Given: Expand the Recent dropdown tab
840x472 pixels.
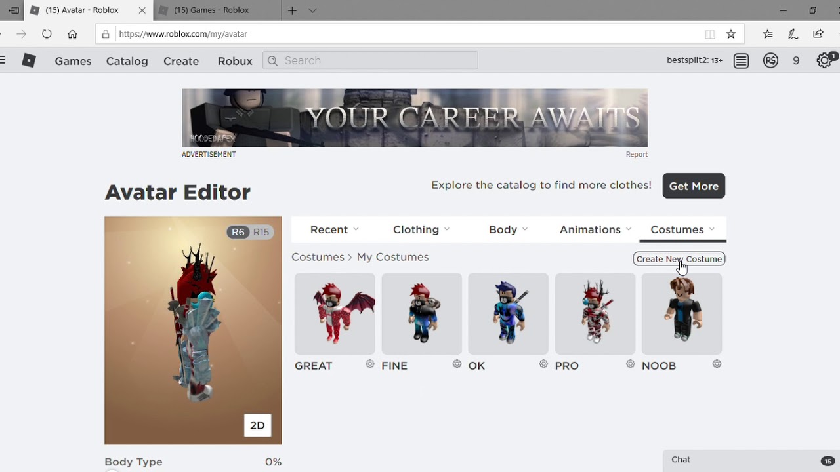Looking at the screenshot, I should [335, 229].
